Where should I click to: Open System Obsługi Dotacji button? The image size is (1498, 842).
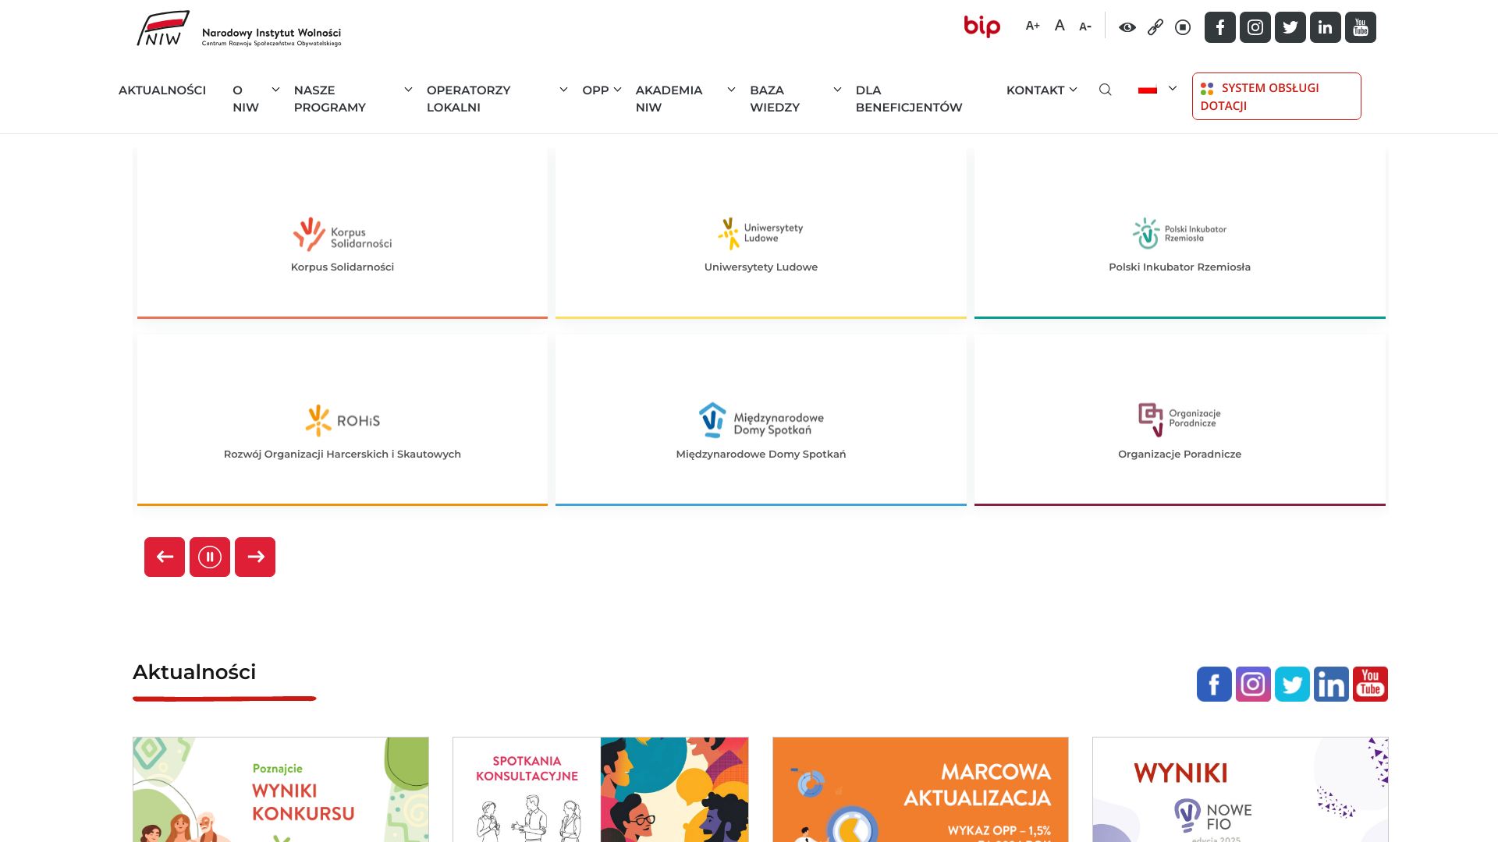point(1276,96)
